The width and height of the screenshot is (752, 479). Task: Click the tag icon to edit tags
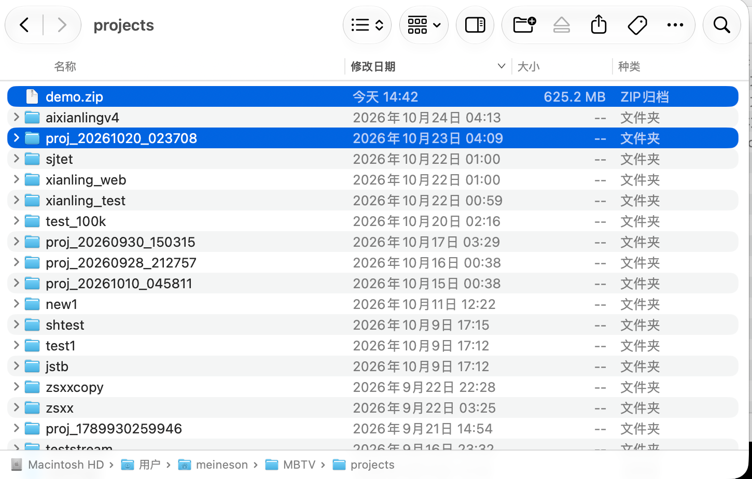[637, 25]
